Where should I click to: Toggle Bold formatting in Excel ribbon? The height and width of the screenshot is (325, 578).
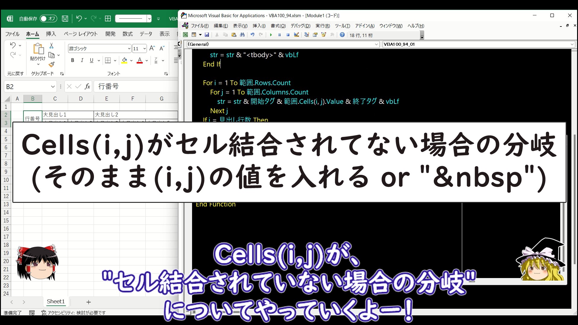(x=73, y=60)
